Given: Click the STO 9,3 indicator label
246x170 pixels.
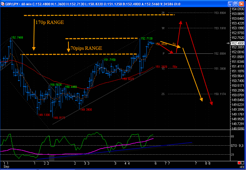Looking at the screenshot, I should (237, 146).
